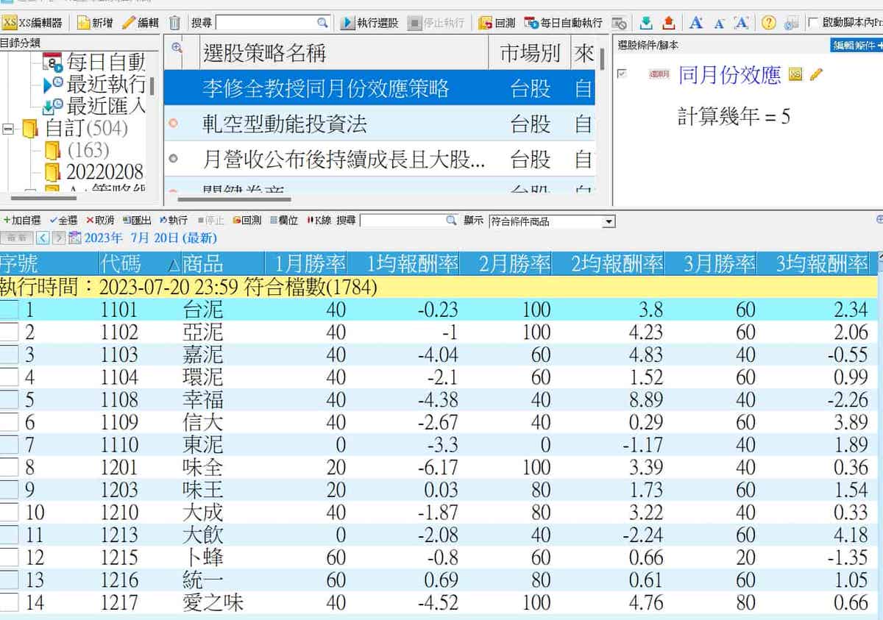The width and height of the screenshot is (883, 620).
Task: Enable the 啟動腳本 checkbox in toolbar
Action: pos(813,23)
